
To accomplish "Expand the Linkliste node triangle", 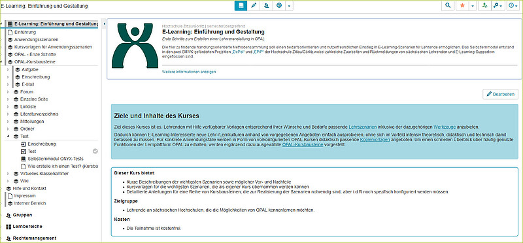I will tap(8, 106).
